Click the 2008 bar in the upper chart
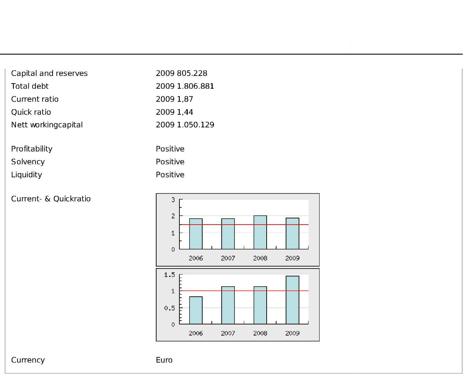The width and height of the screenshot is (463, 374). pyautogui.click(x=260, y=233)
